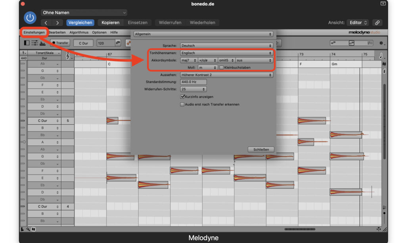Click the Widerrufen button
This screenshot has width=406, height=243.
[170, 23]
